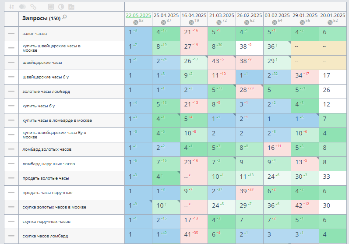Click the Запросы (150) column header
This screenshot has width=349, height=244.
42,18
